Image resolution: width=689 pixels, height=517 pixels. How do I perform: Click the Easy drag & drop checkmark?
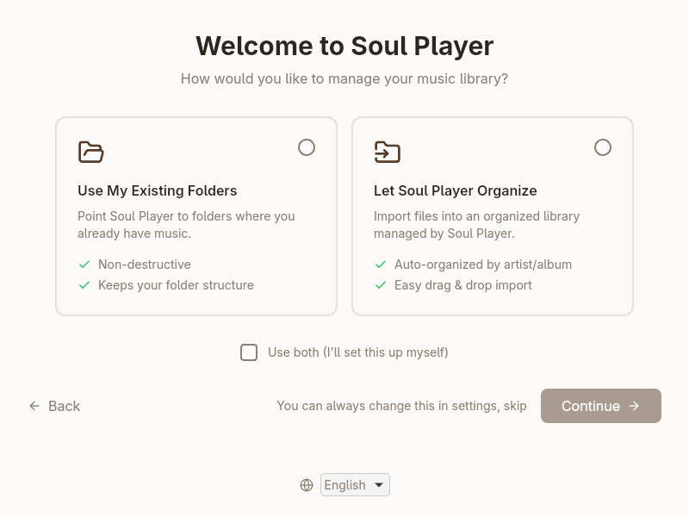(381, 285)
